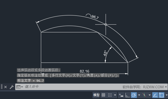Image resolution: width=168 pixels, height=99 pixels.
Task: Click the 标注文字 = 96.7 history line
Action: [x=31, y=80]
